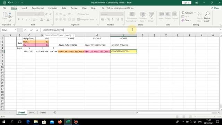Open Cell Styles gallery
The width and height of the screenshot is (222, 125).
click(x=151, y=17)
